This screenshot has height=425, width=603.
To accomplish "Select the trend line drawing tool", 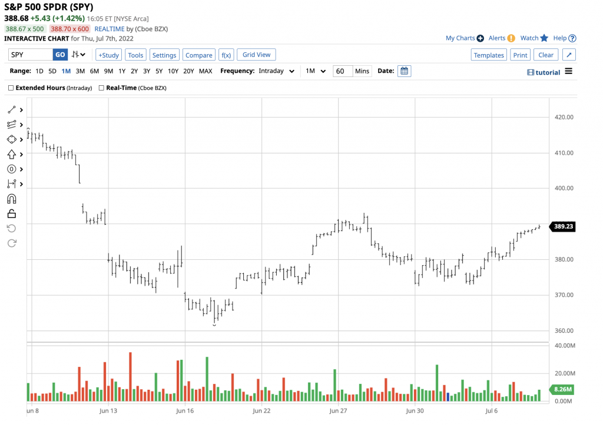I will [x=12, y=110].
